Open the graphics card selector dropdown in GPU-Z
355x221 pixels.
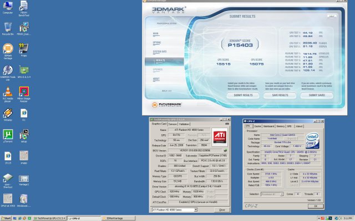point(196,210)
